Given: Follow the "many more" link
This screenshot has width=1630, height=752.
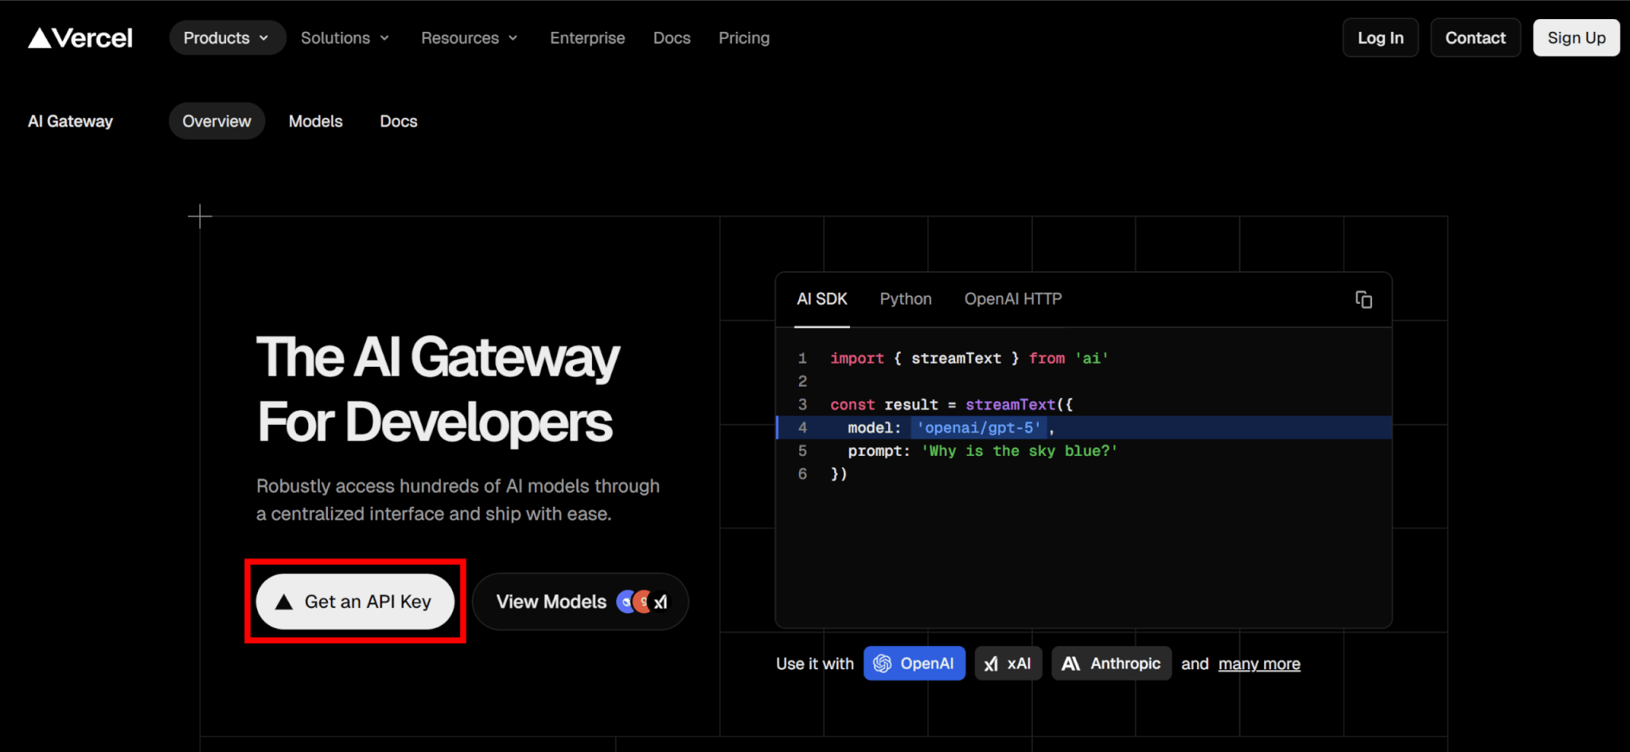Looking at the screenshot, I should [x=1258, y=664].
